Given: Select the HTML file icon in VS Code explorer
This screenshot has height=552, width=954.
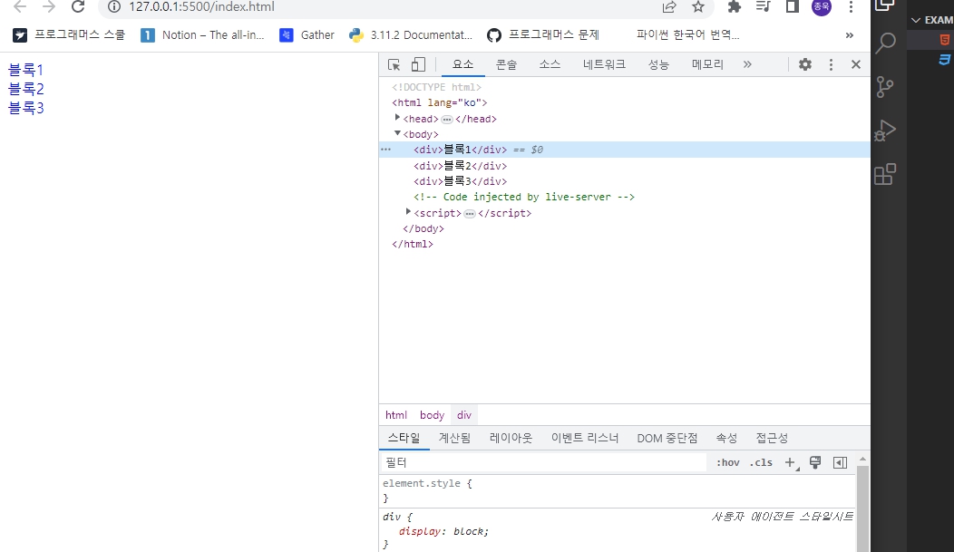Looking at the screenshot, I should click(x=944, y=40).
